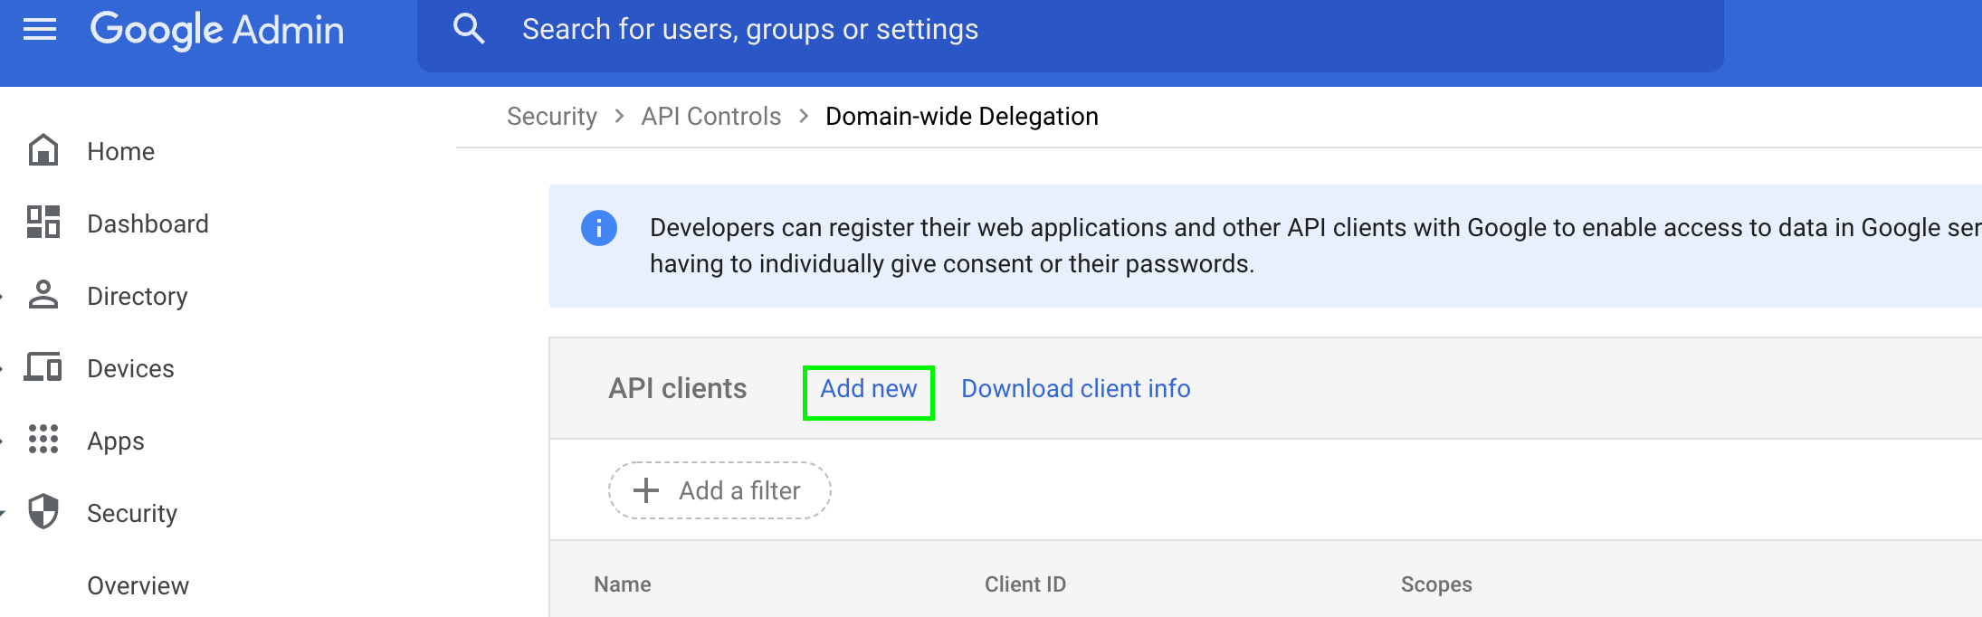Viewport: 1982px width, 617px height.
Task: Click the Domain-wide Delegation breadcrumb
Action: point(962,116)
